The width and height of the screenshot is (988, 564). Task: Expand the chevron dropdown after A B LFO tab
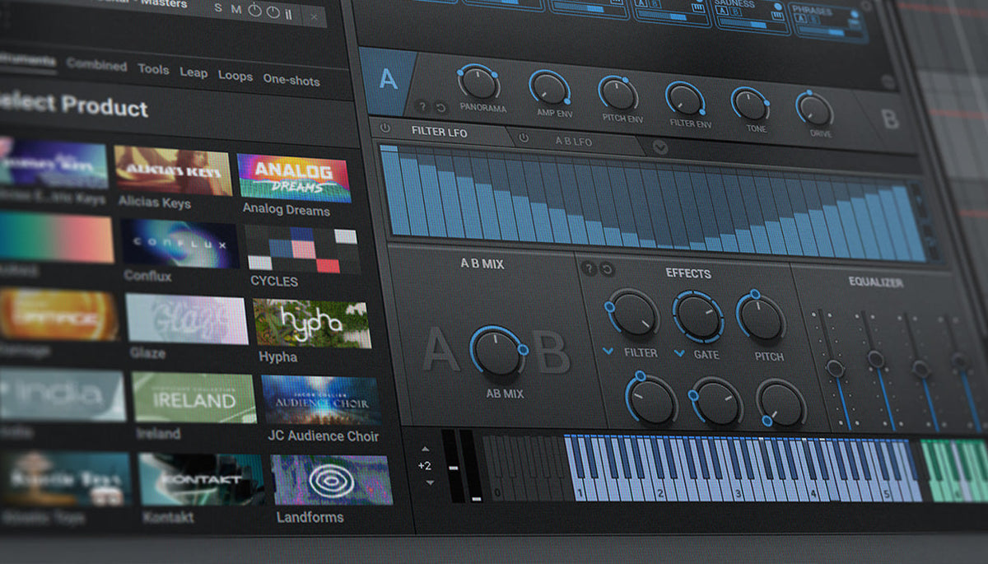(660, 148)
